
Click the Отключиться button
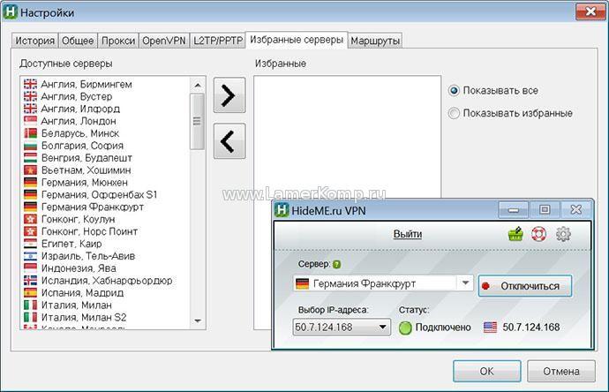point(525,286)
